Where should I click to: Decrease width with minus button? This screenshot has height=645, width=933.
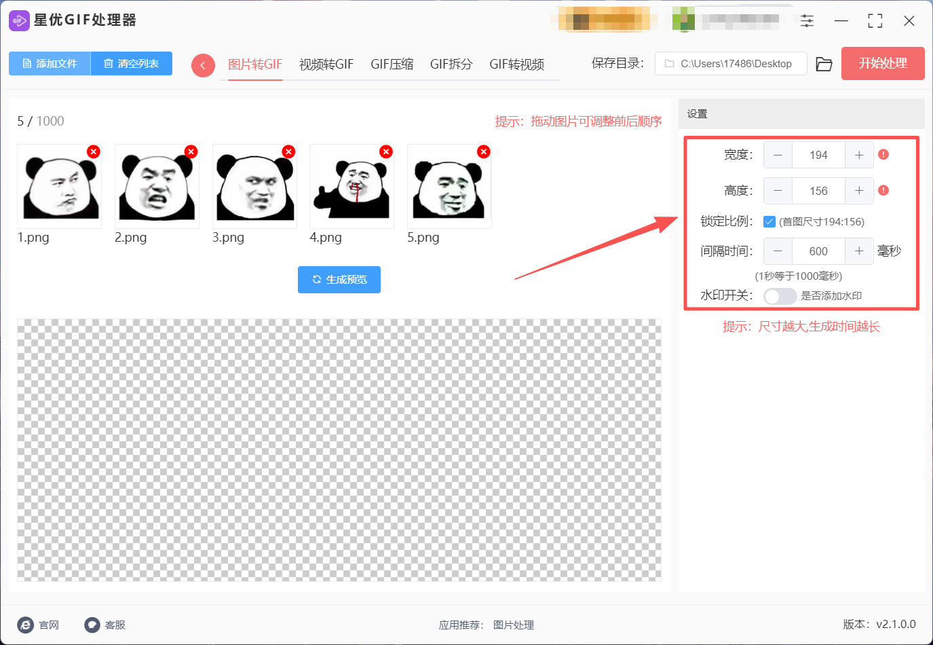tap(778, 155)
